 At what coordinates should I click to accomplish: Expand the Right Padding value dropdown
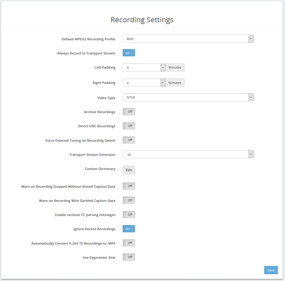163,82
